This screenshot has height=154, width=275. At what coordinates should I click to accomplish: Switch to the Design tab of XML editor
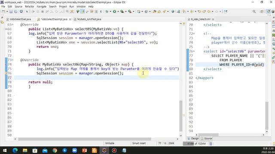point(193,139)
